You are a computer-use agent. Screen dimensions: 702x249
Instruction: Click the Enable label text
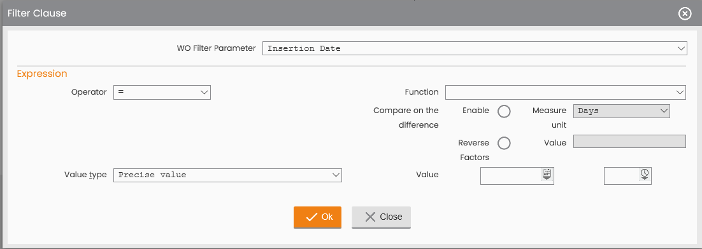[x=475, y=111]
